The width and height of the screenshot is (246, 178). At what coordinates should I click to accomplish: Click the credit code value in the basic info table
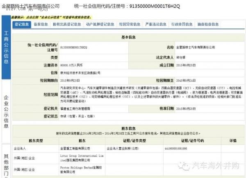click(x=74, y=48)
